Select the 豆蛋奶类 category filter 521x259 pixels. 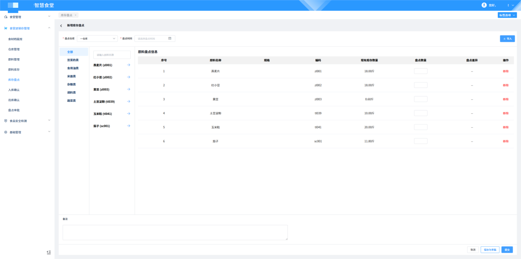pos(73,60)
